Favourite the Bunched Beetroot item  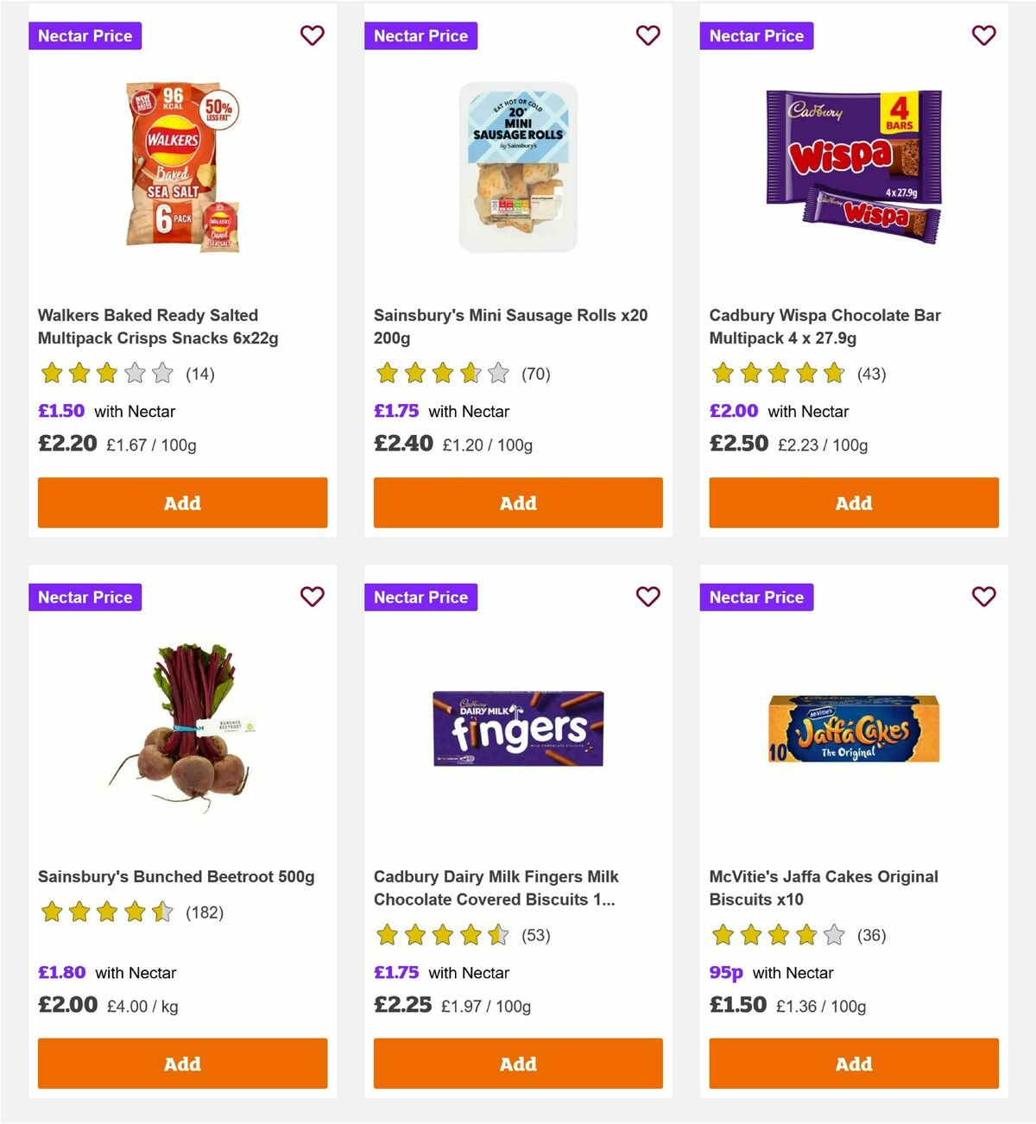[x=312, y=597]
